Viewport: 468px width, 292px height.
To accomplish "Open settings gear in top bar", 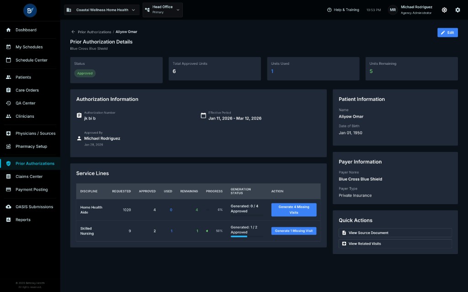I will pyautogui.click(x=457, y=10).
